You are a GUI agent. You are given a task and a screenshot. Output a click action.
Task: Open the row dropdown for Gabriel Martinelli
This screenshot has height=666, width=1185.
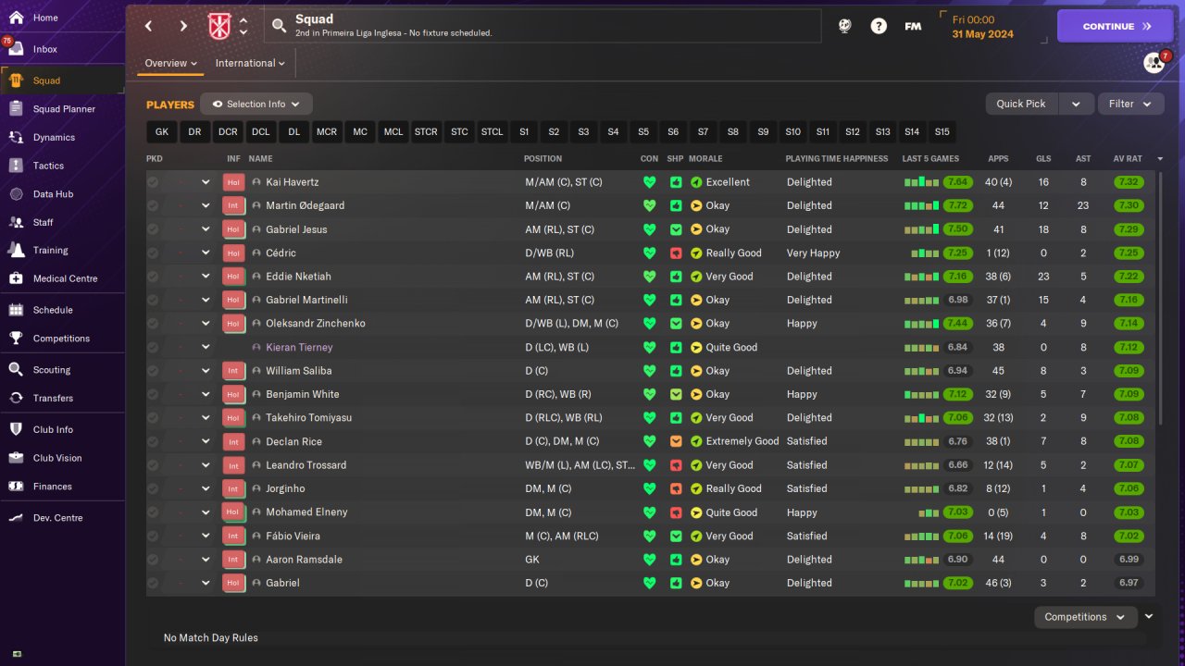coord(206,300)
